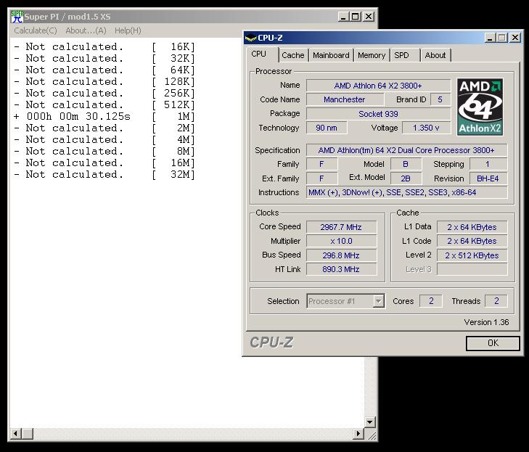Screen dimensions: 529x452
Task: Click the Super PI window resize grip
Action: click(372, 435)
